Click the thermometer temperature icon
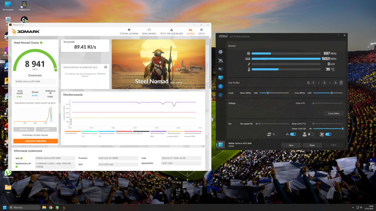Screen dimensions: 376x211 [249, 69]
